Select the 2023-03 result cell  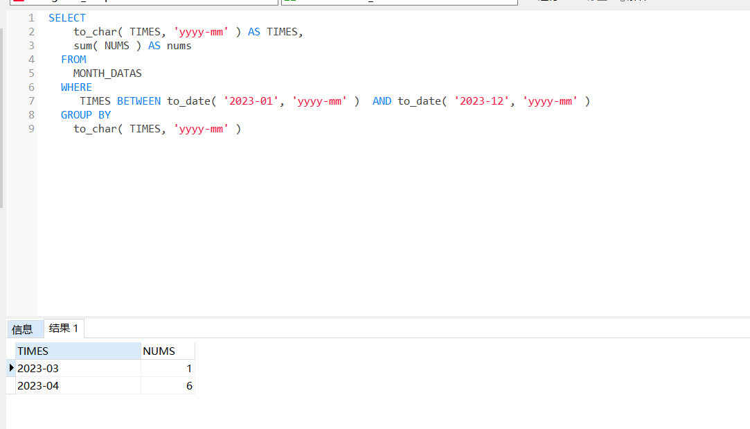coord(78,369)
